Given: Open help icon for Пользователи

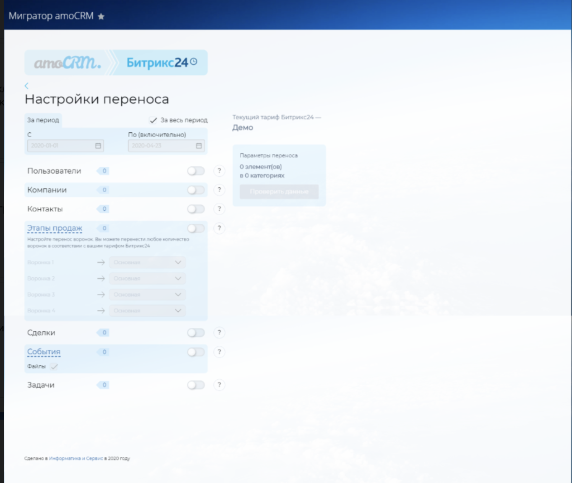Looking at the screenshot, I should coord(219,171).
